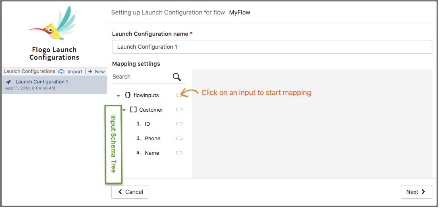Screen dimensions: 440x208
Task: Collapse the flowInputs tree node
Action: (x=118, y=96)
